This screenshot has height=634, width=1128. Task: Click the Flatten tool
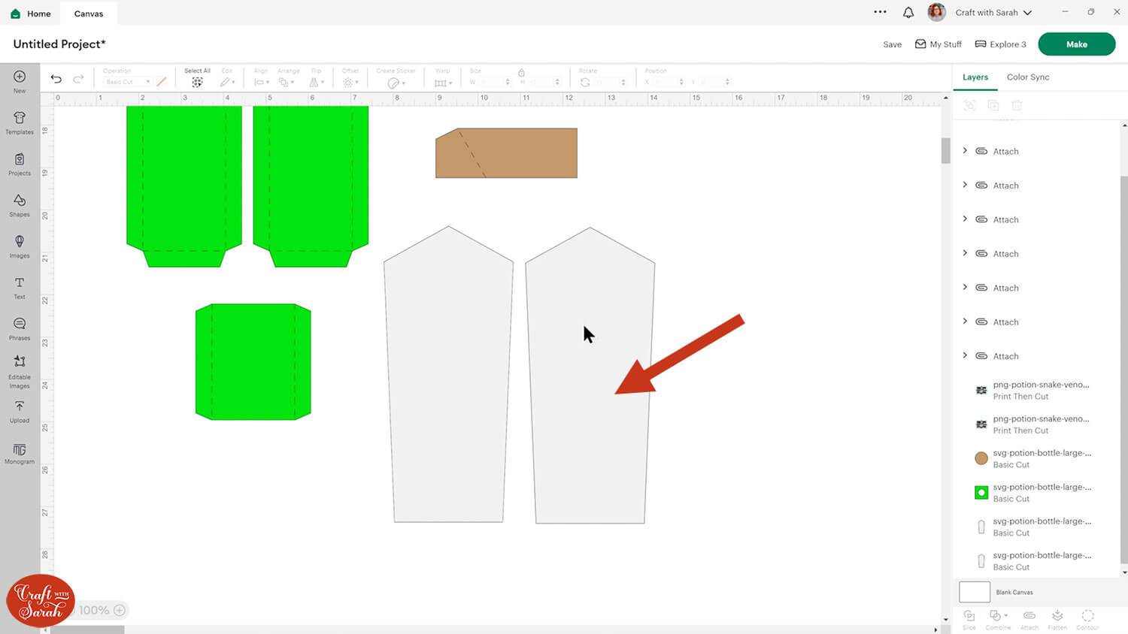click(x=1057, y=619)
